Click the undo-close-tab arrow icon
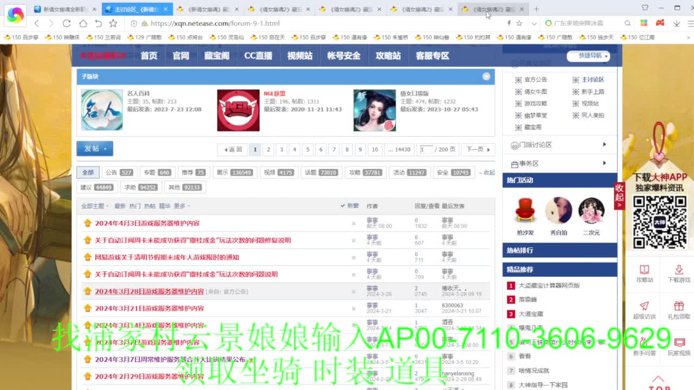The width and height of the screenshot is (694, 390). pos(98,23)
